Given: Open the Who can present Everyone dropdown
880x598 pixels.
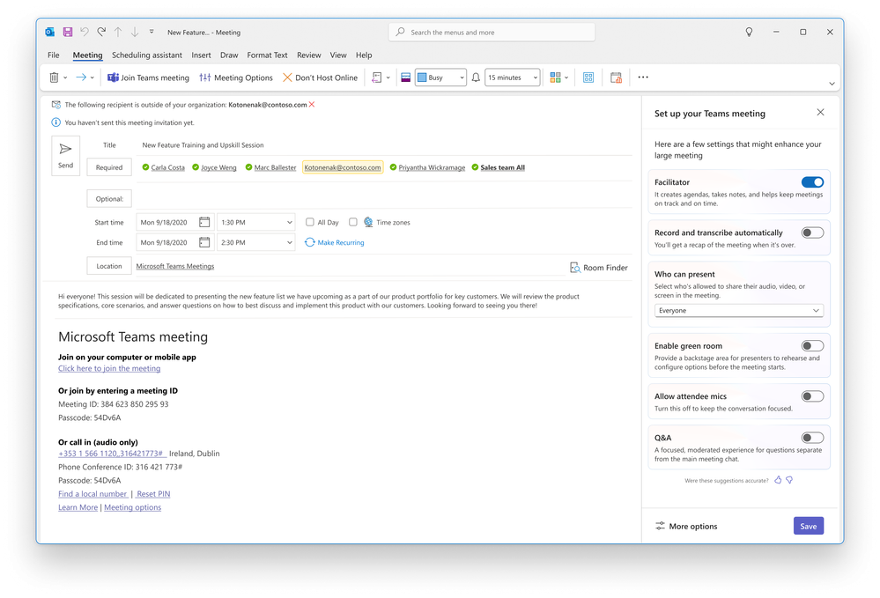Looking at the screenshot, I should (738, 310).
